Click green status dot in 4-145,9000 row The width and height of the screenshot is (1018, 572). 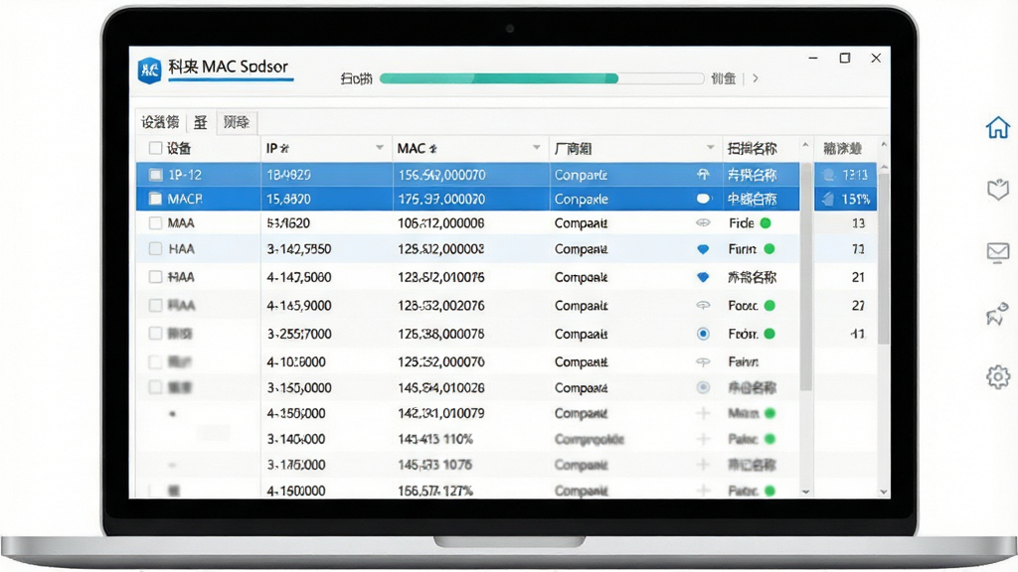pos(769,306)
